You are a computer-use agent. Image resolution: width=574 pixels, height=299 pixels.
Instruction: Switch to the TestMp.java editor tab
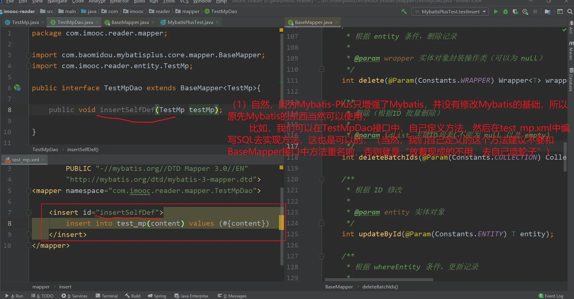pyautogui.click(x=25, y=22)
